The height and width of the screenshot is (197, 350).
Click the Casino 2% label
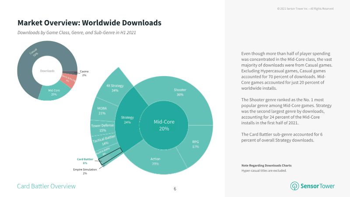click(84, 73)
